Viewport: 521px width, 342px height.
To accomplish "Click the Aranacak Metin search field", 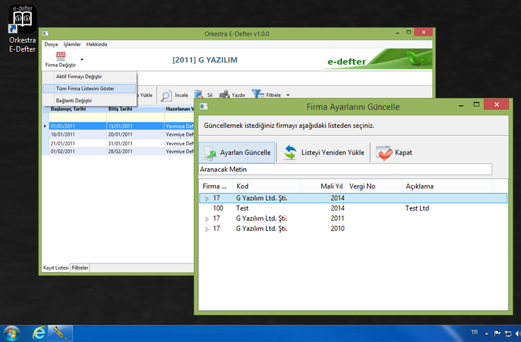I will [x=345, y=169].
